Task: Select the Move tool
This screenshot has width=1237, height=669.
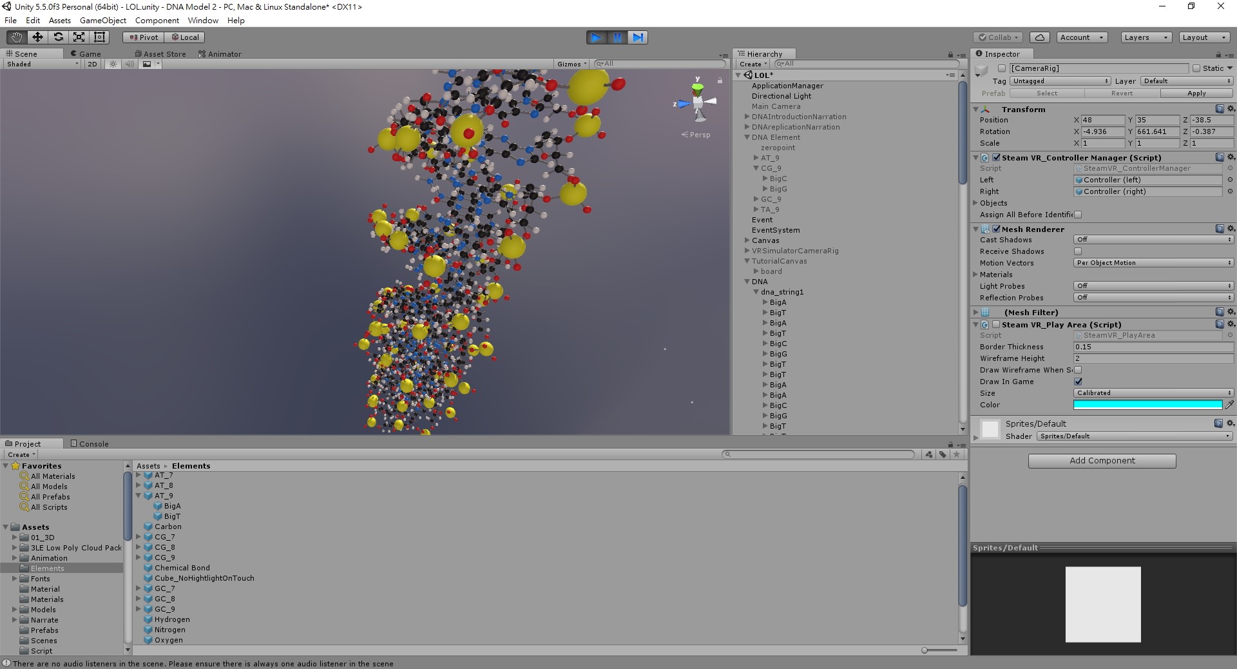Action: point(37,37)
